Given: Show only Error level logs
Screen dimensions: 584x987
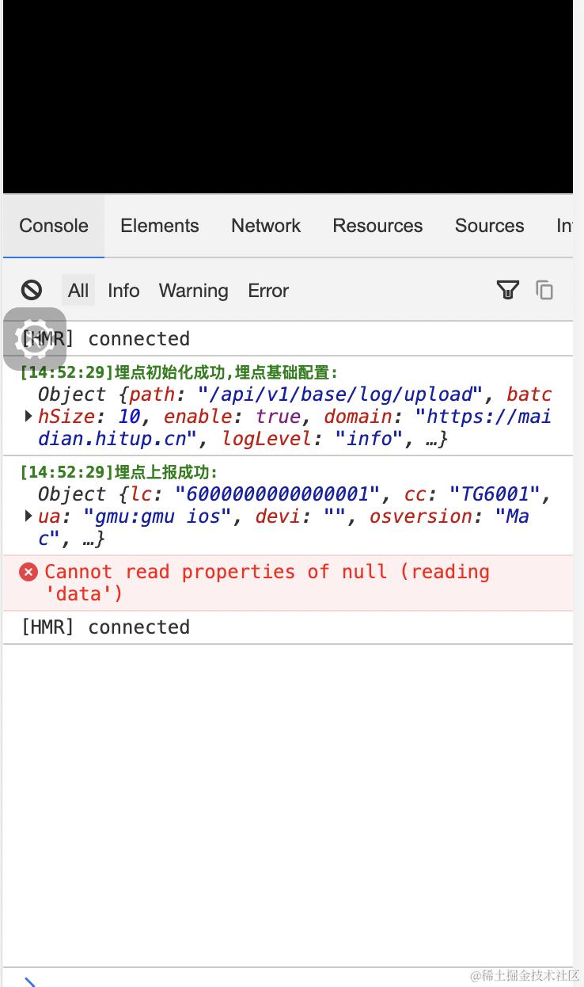Looking at the screenshot, I should tap(268, 291).
